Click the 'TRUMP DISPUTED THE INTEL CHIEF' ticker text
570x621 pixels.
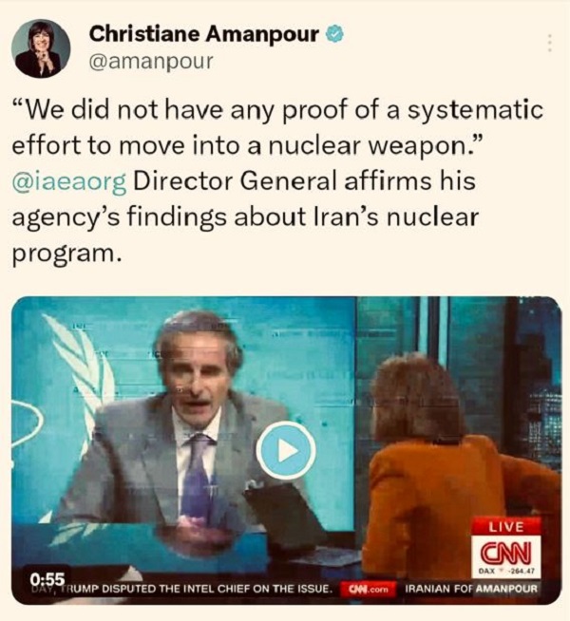tap(180, 589)
